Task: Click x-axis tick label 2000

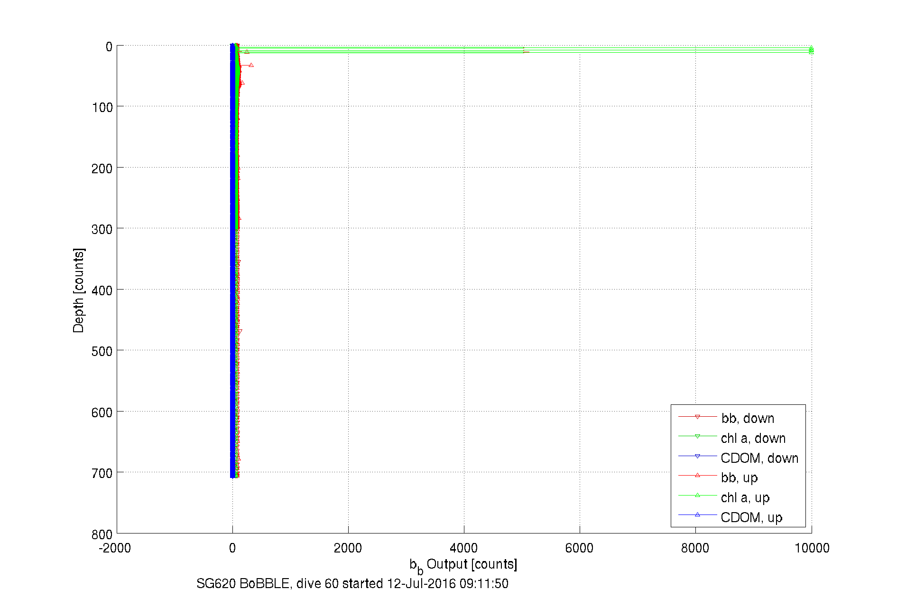Action: [348, 548]
